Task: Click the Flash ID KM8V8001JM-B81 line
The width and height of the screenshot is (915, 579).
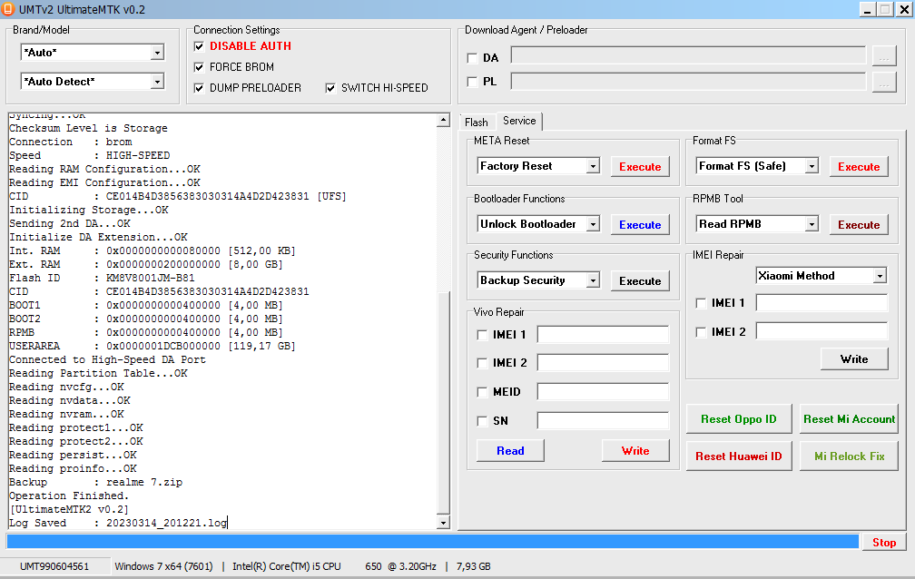Action: pyautogui.click(x=102, y=278)
